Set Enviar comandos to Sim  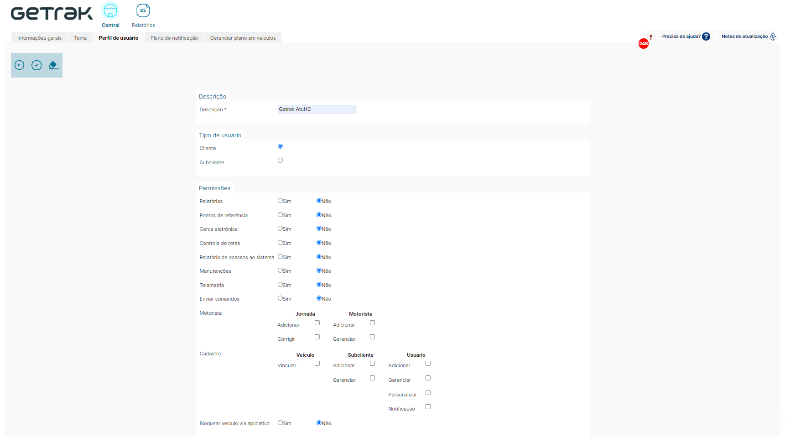point(280,298)
